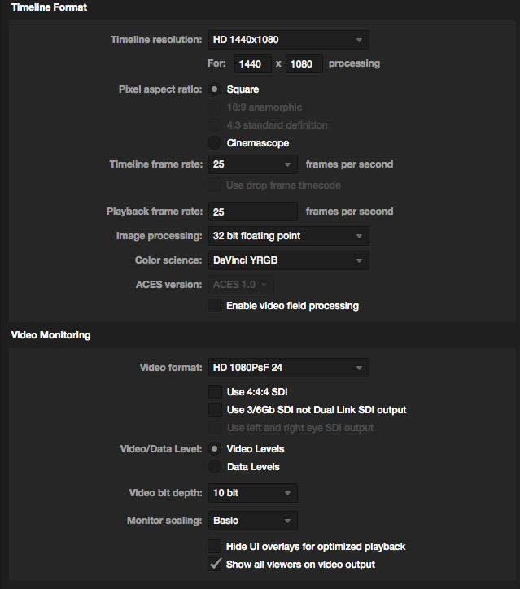This screenshot has height=589, width=520.
Task: Open the Image processing dropdown
Action: (x=289, y=236)
